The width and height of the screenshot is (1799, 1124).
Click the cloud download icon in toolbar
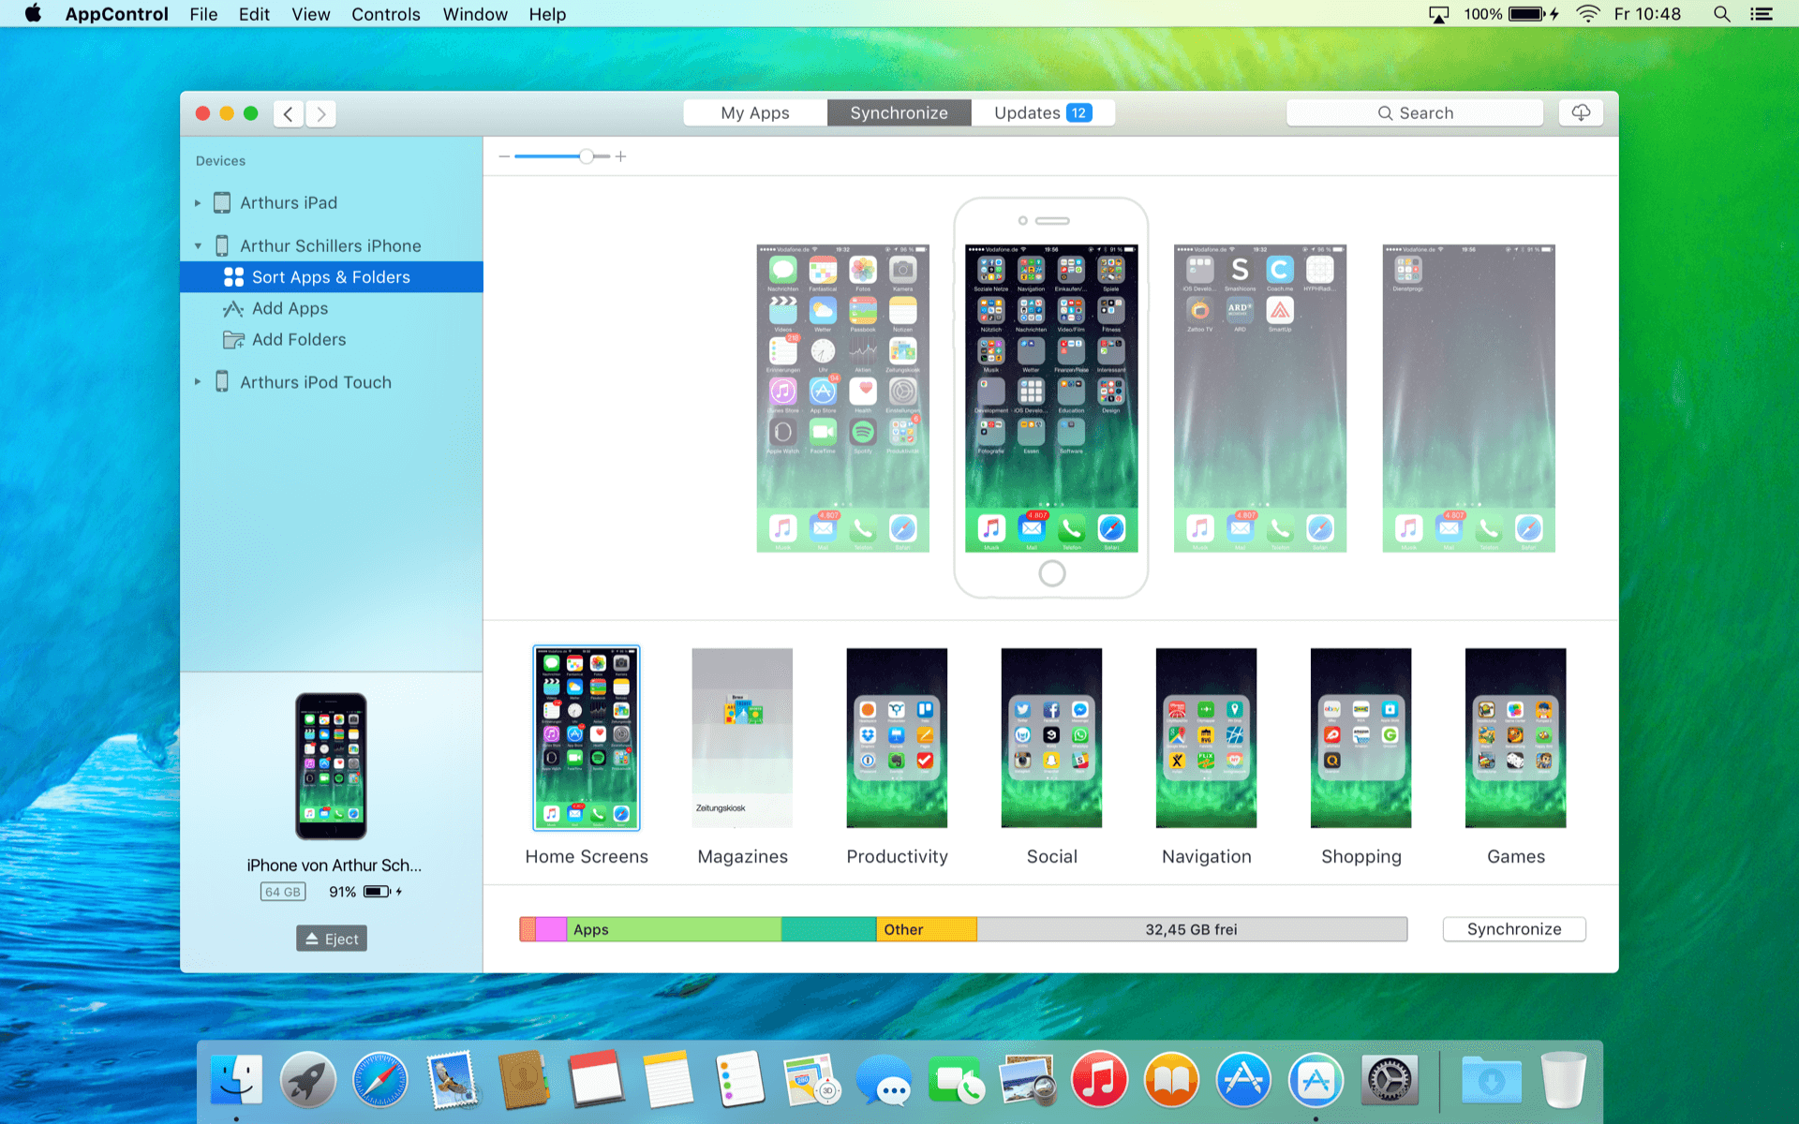[1581, 113]
